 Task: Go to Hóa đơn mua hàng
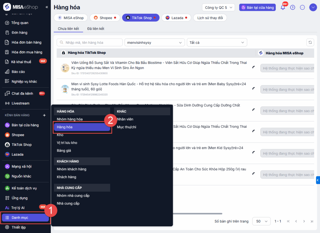(x=24, y=52)
